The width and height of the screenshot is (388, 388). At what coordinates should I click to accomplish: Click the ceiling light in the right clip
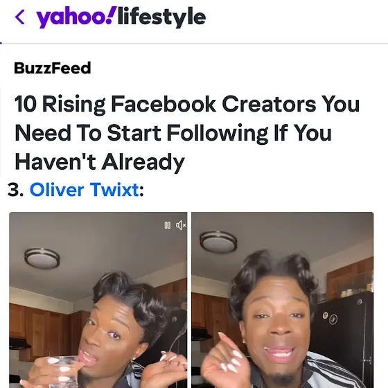pos(218,242)
